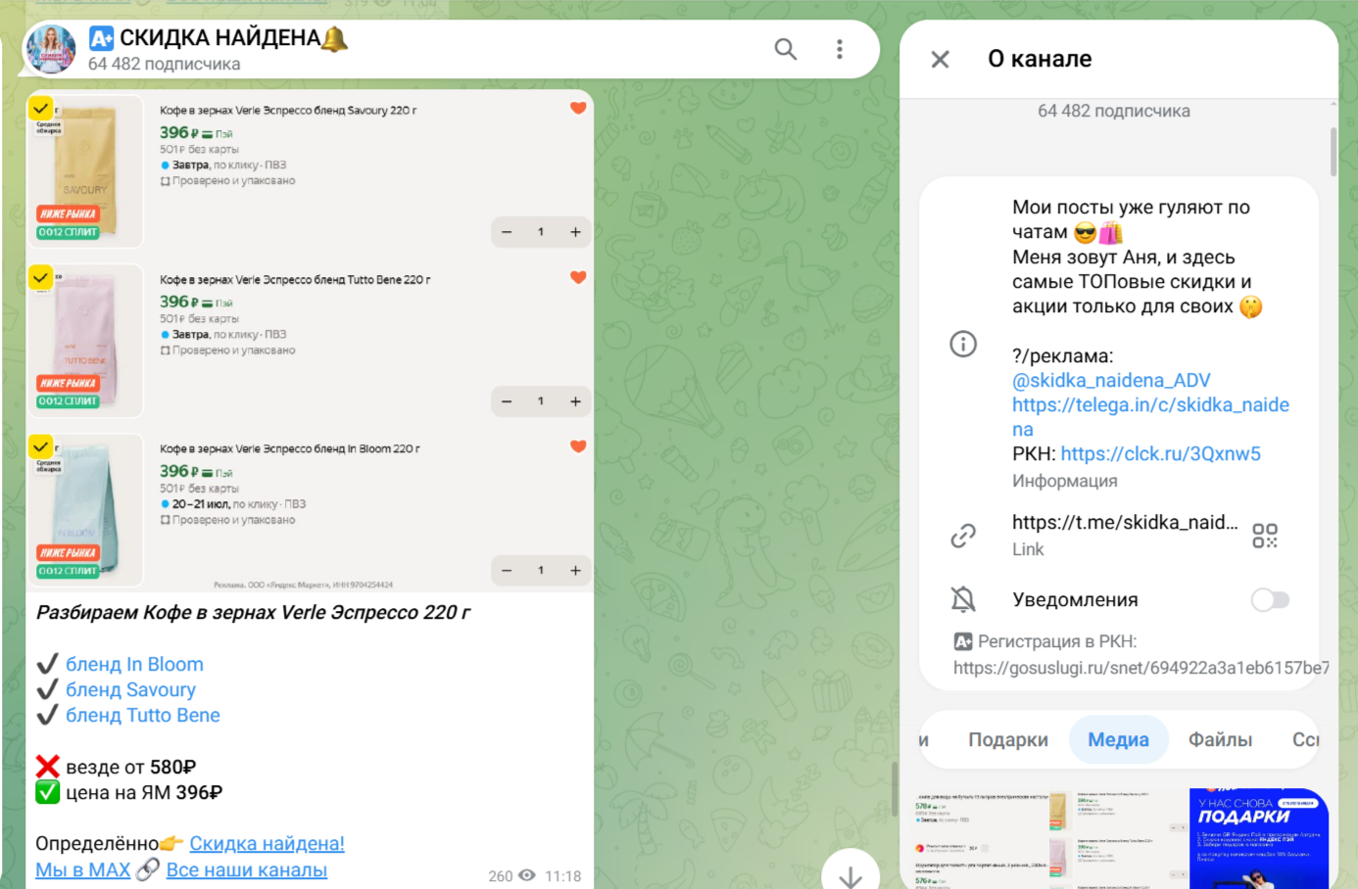Open the clck.ru/3Qxnw5 РКН link

click(1160, 453)
